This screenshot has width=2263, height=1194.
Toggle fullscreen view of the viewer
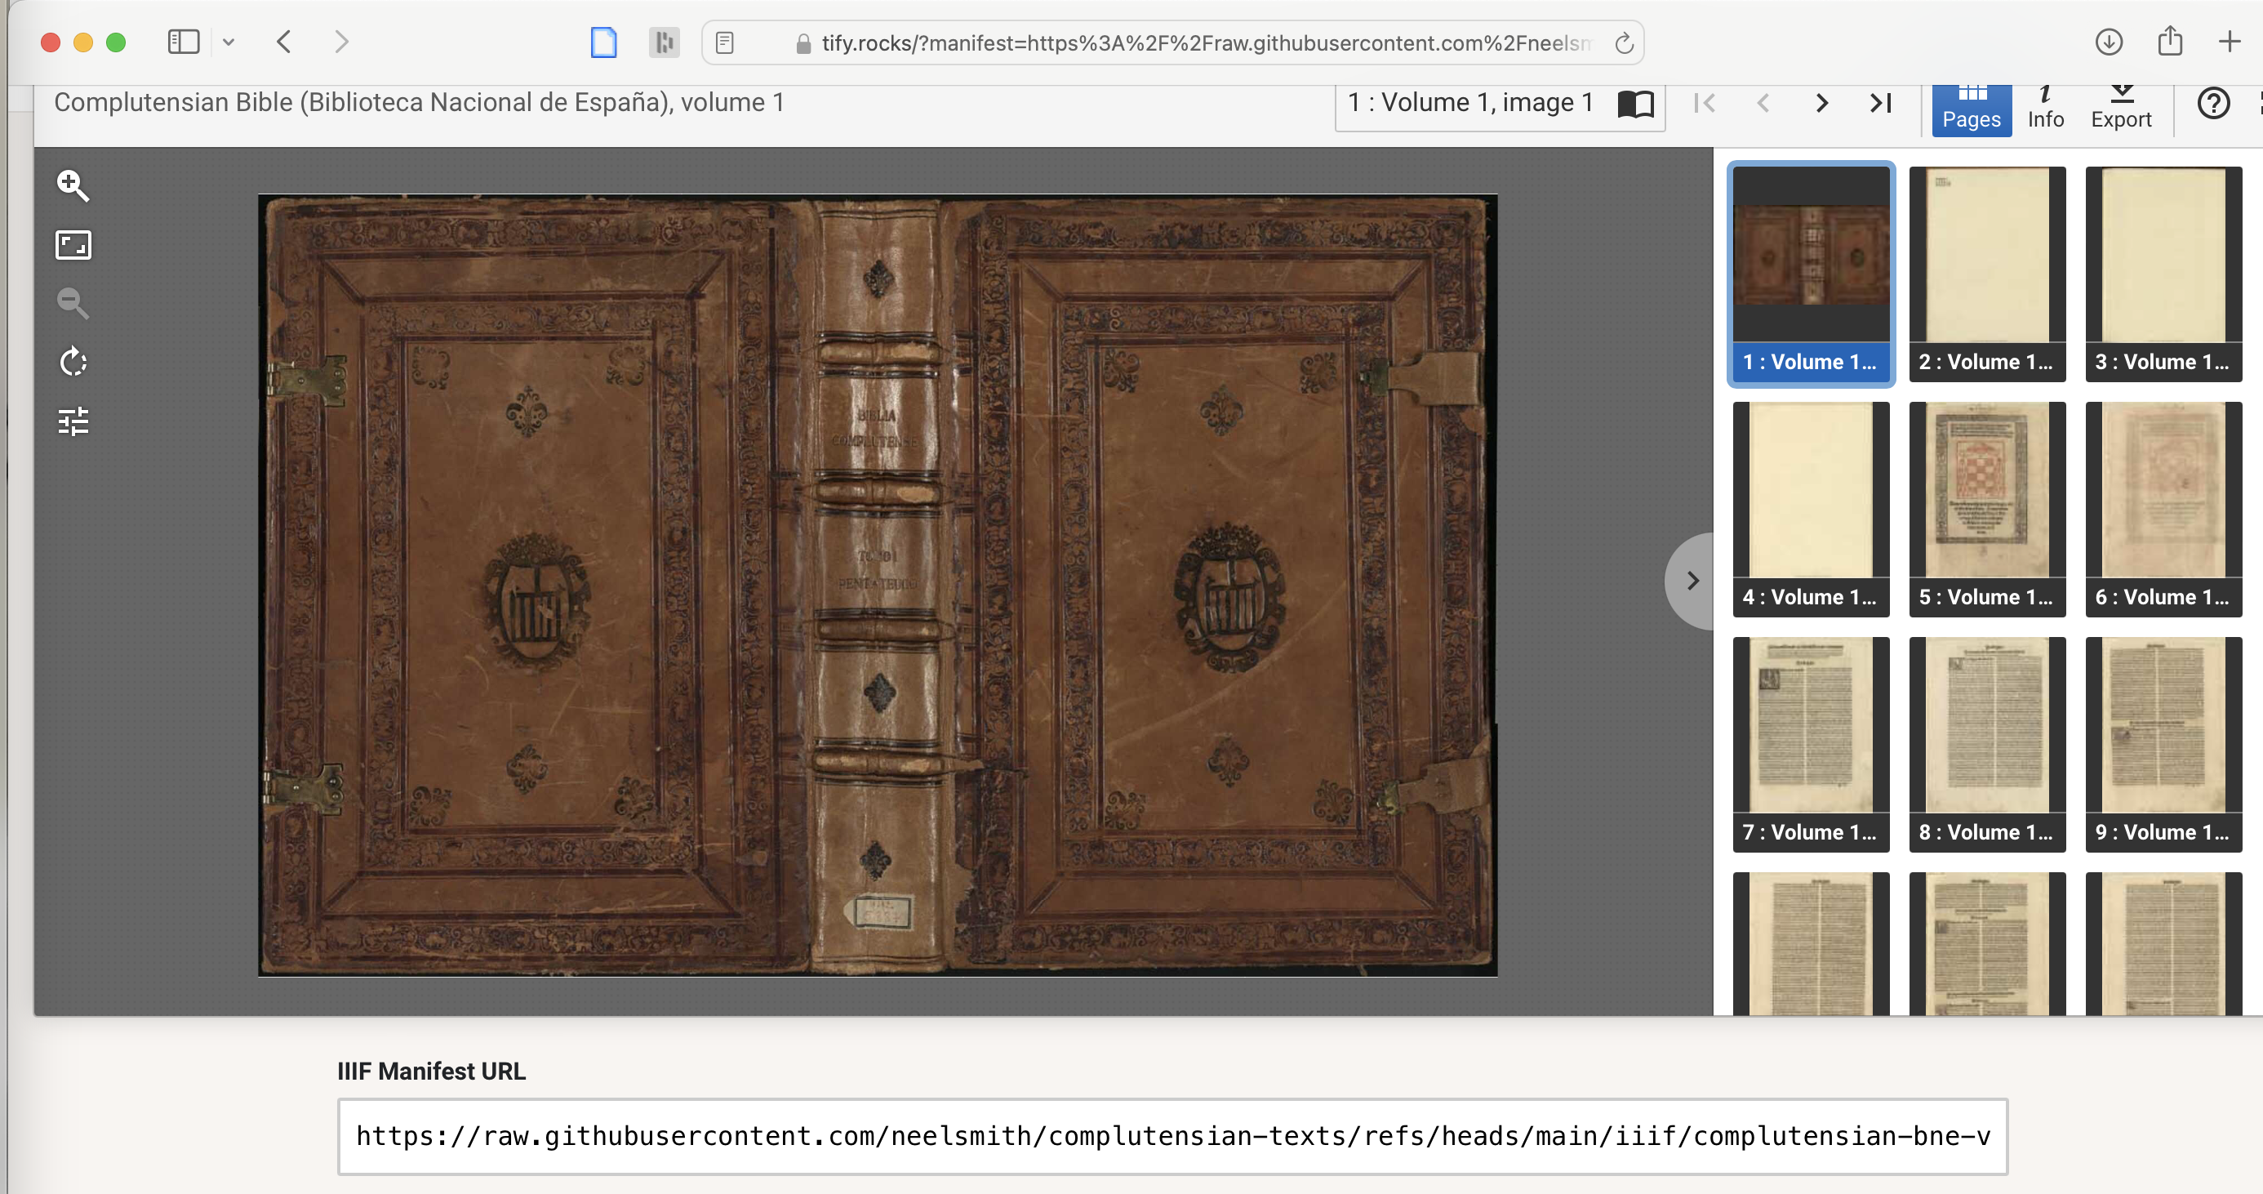pos(73,245)
